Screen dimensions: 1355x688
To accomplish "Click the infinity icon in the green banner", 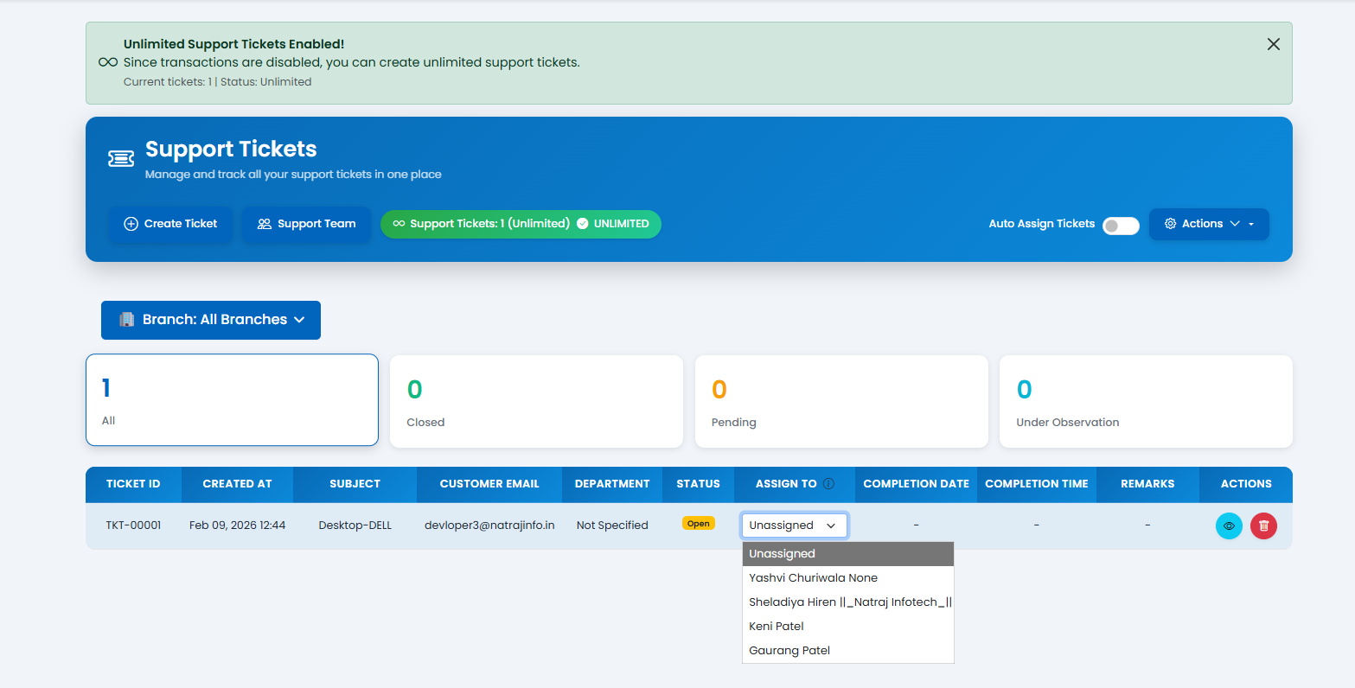I will tap(108, 62).
